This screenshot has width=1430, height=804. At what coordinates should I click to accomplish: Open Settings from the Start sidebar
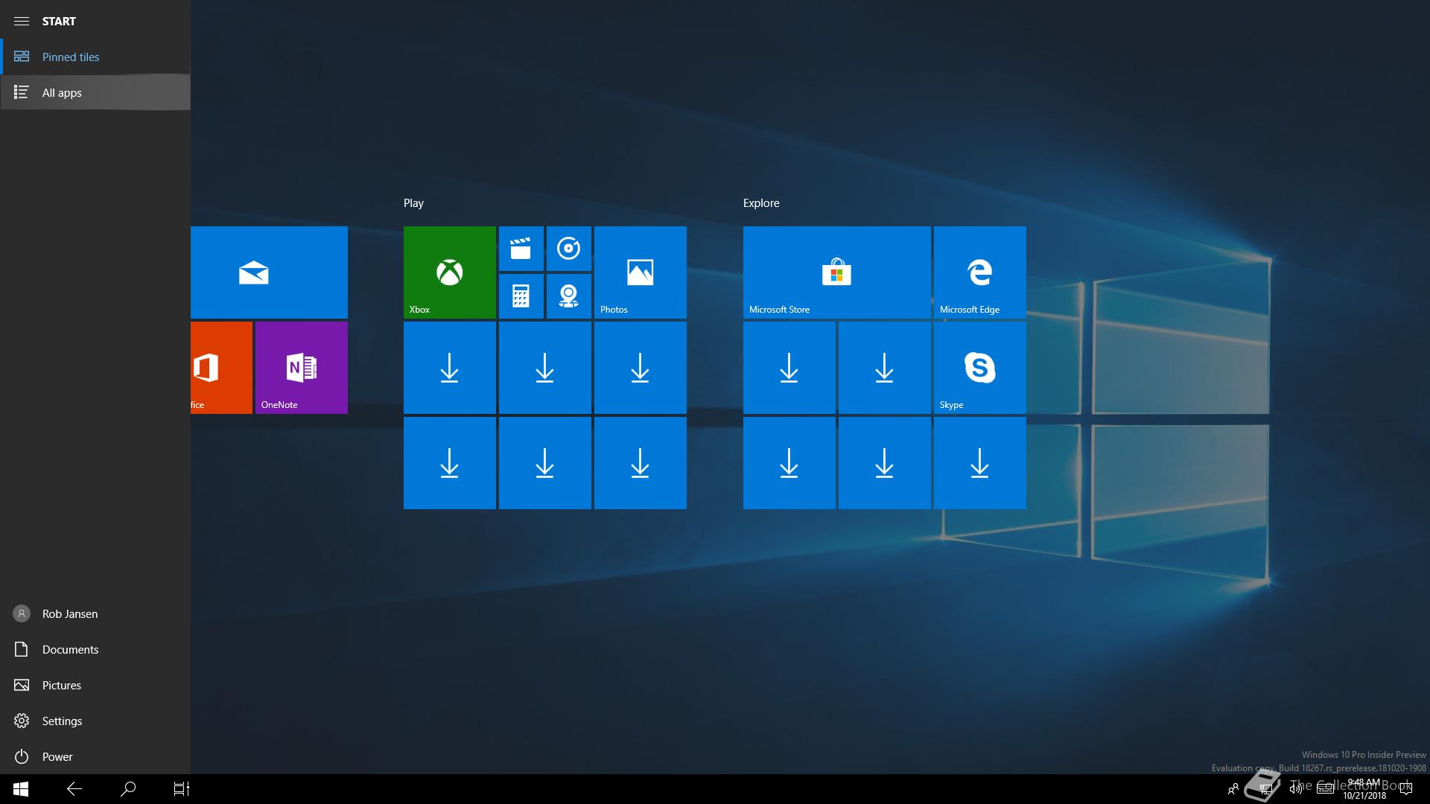point(95,721)
